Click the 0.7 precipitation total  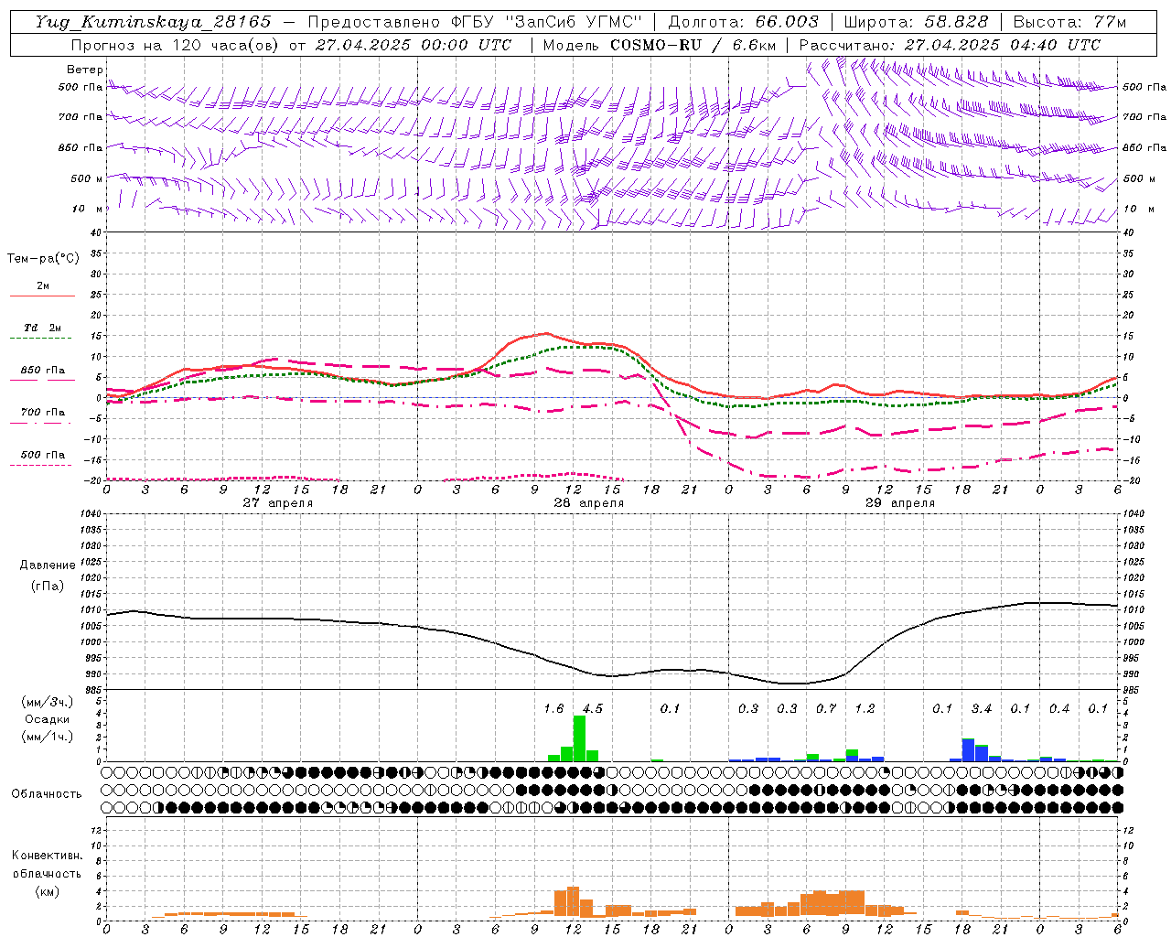[x=826, y=708]
